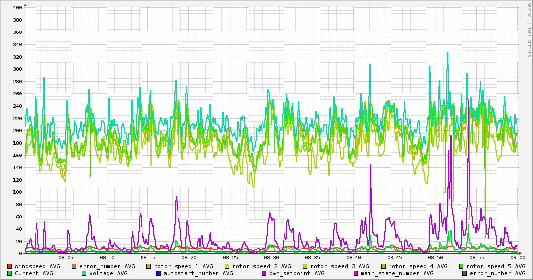Click the 40 value on y-axis
The image size is (533, 280).
pos(19,229)
